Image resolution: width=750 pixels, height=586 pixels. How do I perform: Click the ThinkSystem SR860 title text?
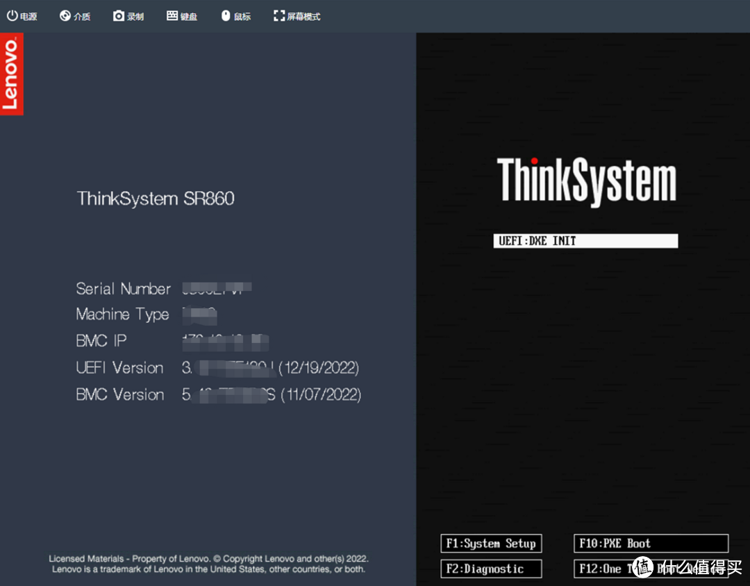click(x=156, y=199)
